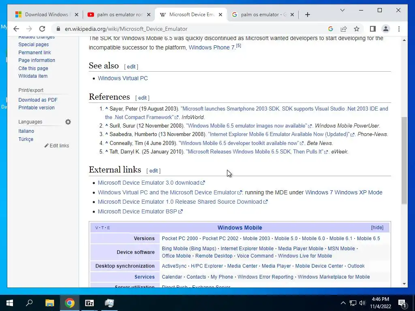
Task: Click the Google icon in address bar
Action: [330, 29]
